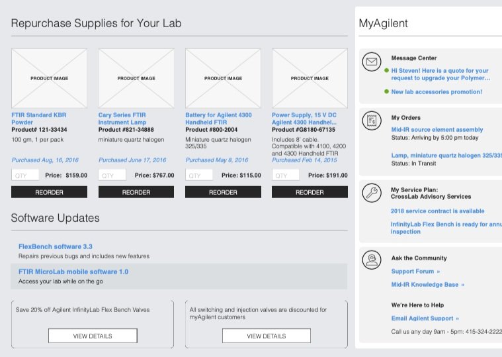Click the 'Price: $159.00' text
The width and height of the screenshot is (502, 357).
click(x=66, y=176)
